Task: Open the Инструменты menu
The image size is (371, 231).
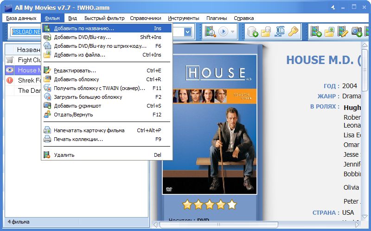Action: 184,18
